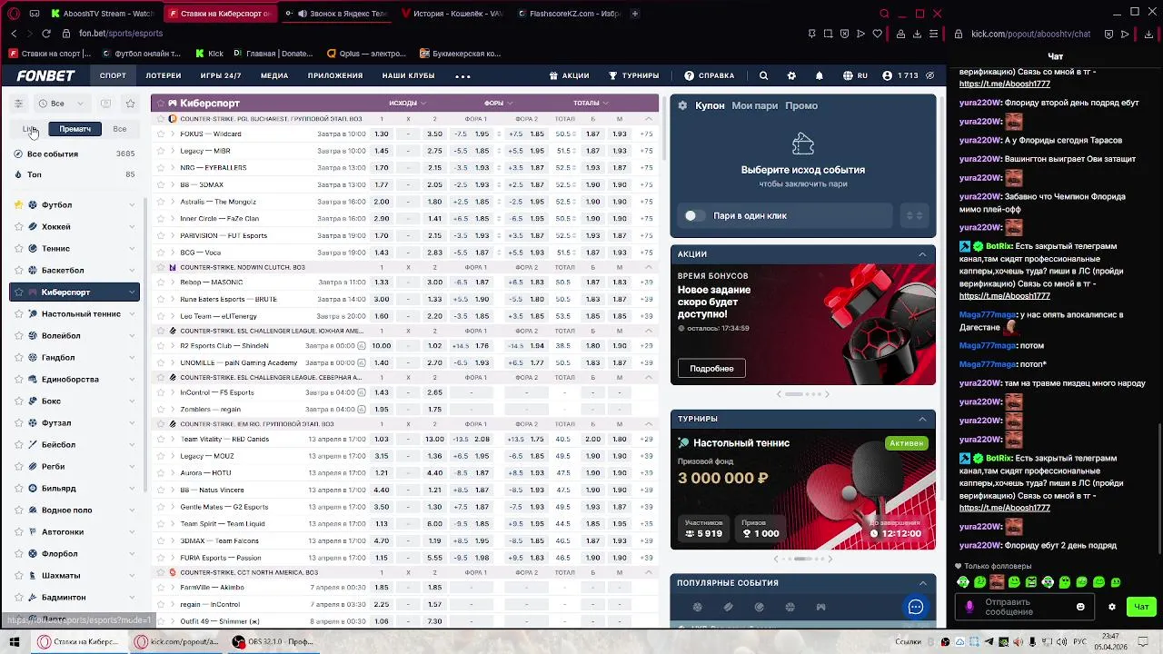This screenshot has width=1163, height=654.
Task: Toggle the Теннис favorite star
Action: [x=18, y=248]
